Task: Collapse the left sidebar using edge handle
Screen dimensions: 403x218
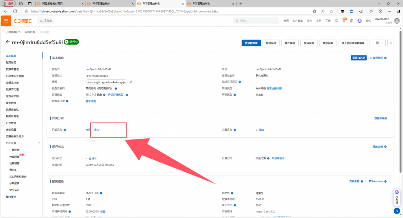Action: tap(2, 121)
